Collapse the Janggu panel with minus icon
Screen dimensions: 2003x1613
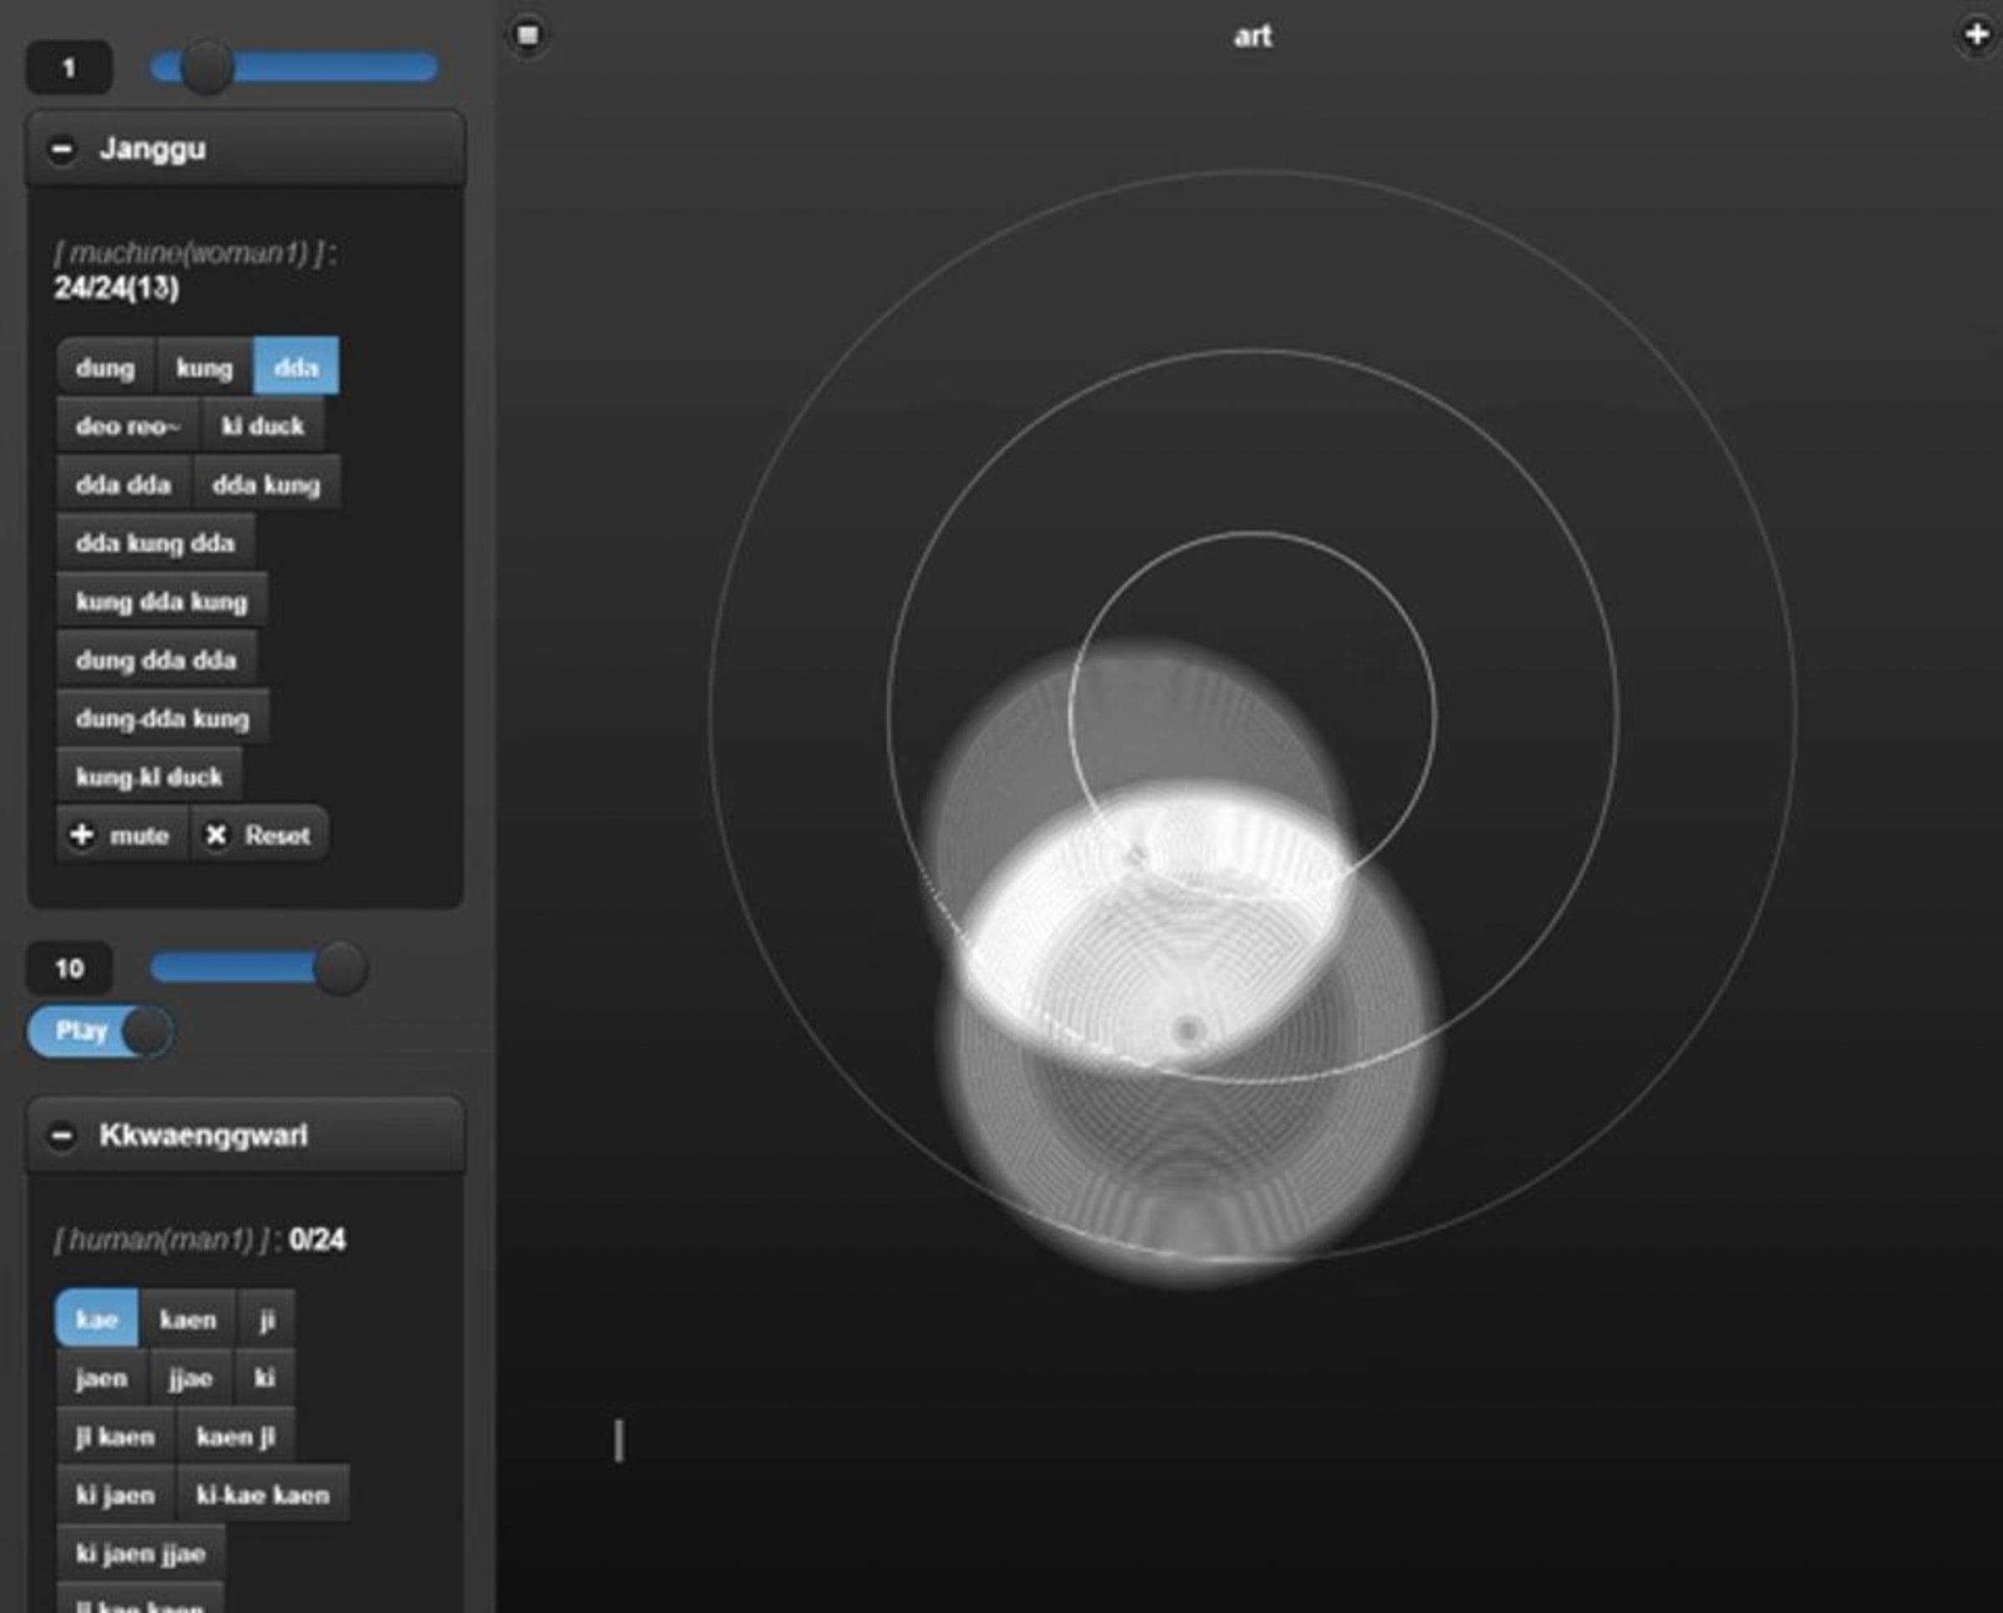click(63, 149)
